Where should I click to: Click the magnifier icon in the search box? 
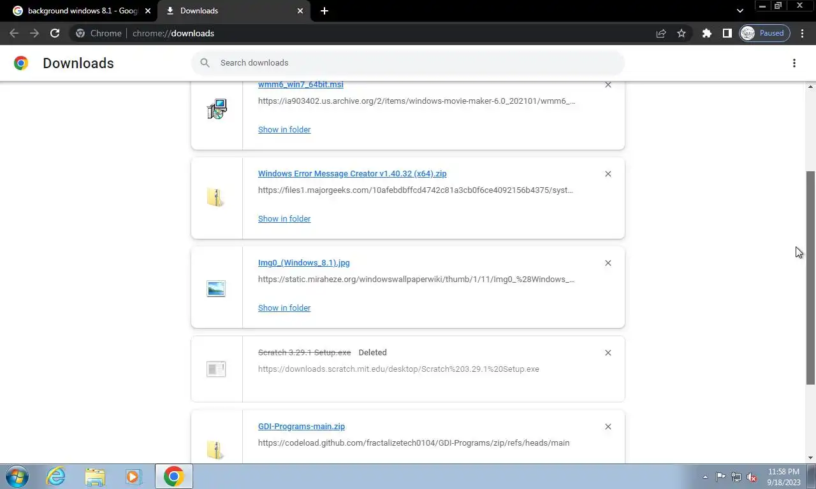205,62
